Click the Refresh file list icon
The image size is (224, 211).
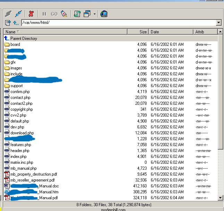[x=77, y=14]
